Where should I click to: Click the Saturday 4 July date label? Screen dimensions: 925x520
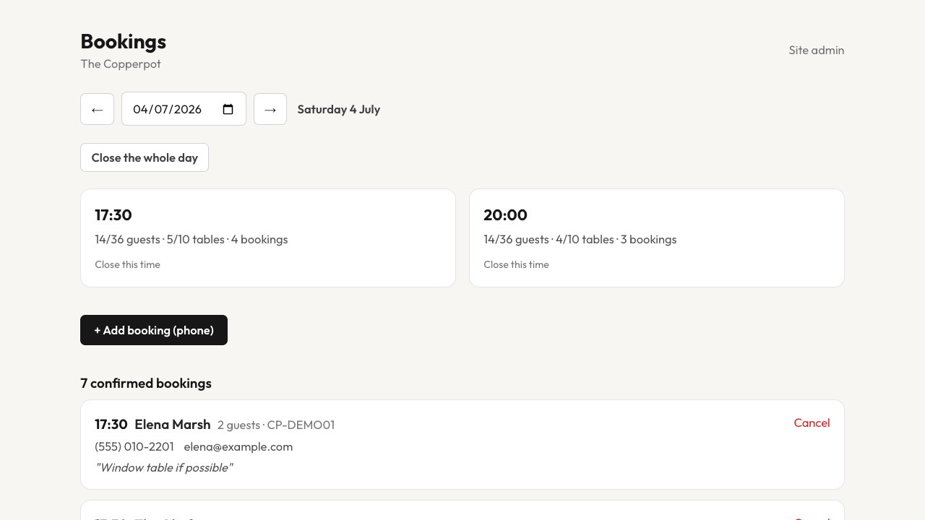[339, 109]
